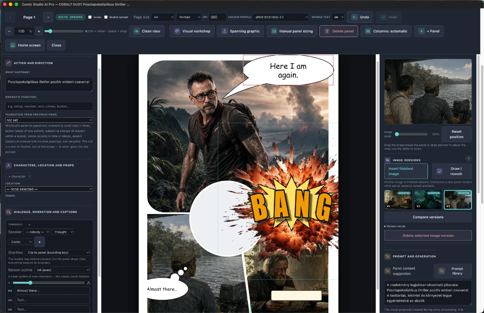Click Insert finished image
Image resolution: width=484 pixels, height=313 pixels.
click(x=406, y=171)
